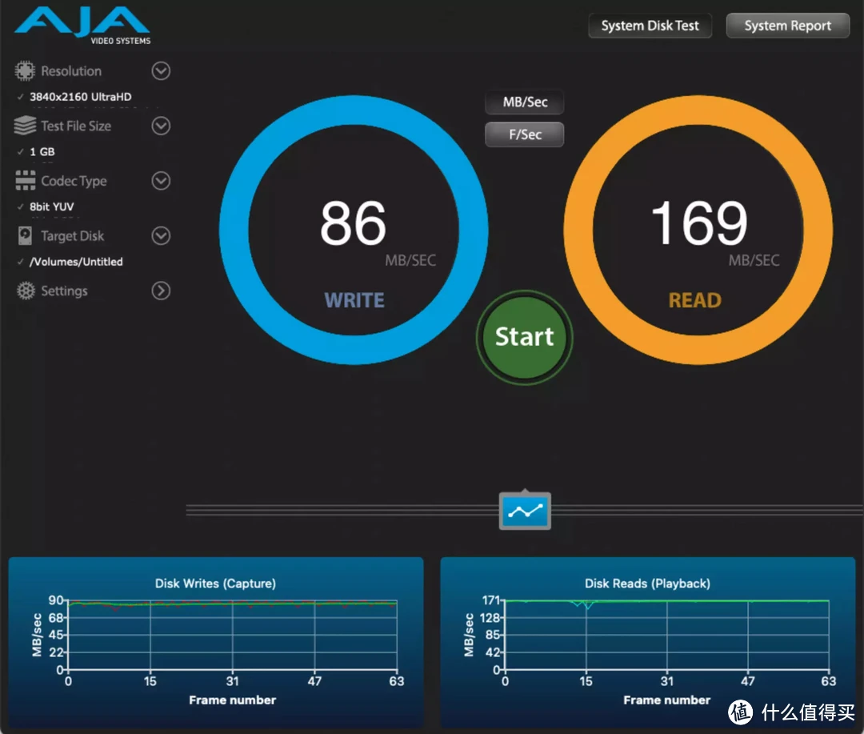864x734 pixels.
Task: Switch units to MB/Sec
Action: [525, 102]
